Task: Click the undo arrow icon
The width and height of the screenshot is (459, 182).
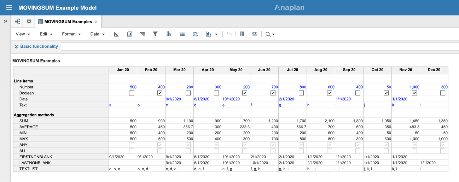Action: click(x=229, y=34)
